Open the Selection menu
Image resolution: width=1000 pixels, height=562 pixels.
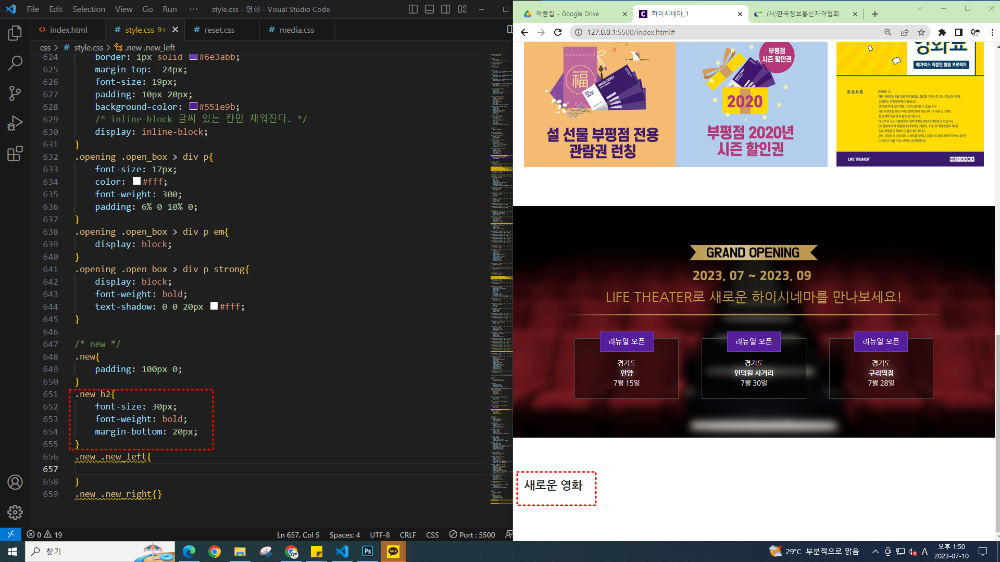click(89, 9)
